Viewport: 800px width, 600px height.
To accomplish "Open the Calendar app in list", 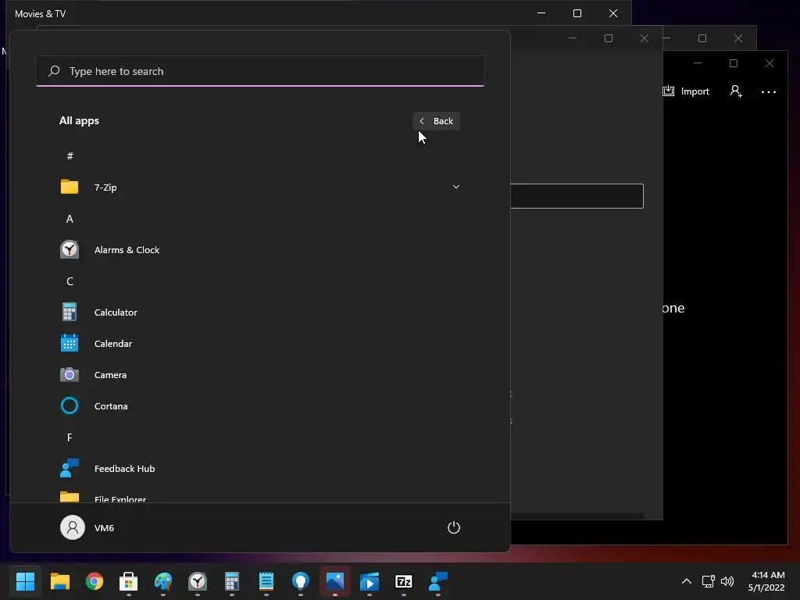I will point(260,344).
